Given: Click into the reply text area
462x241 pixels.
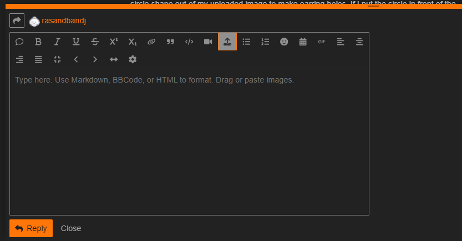Looking at the screenshot, I should coord(189,142).
